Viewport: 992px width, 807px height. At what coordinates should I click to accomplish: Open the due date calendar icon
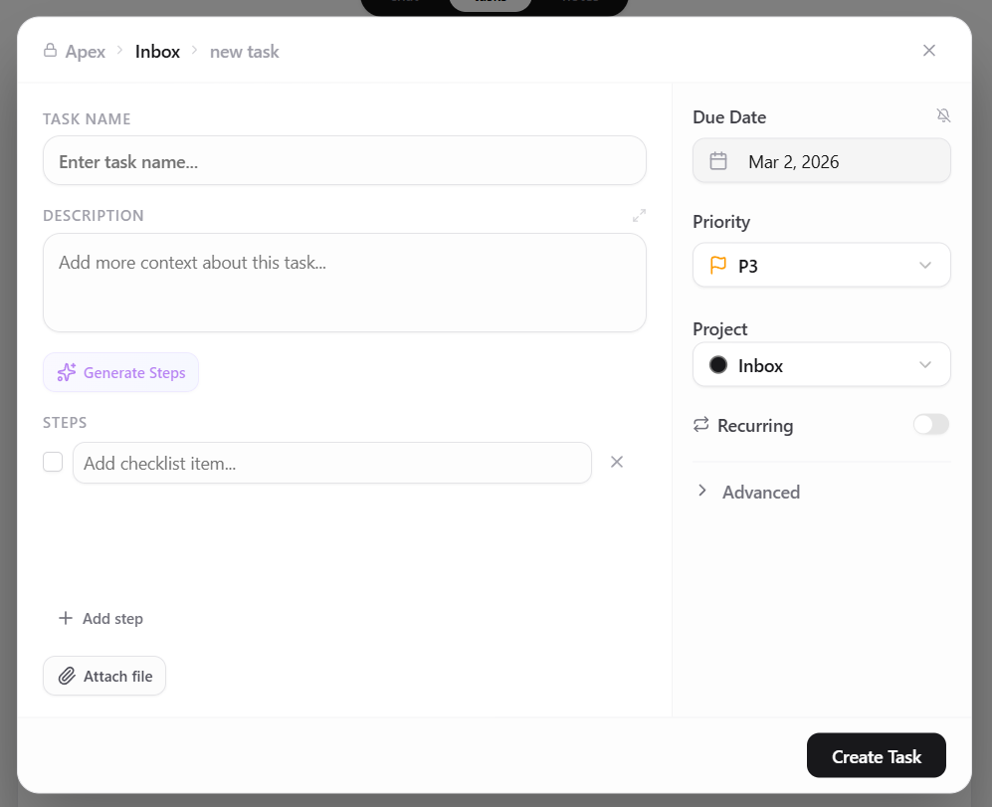pyautogui.click(x=718, y=160)
